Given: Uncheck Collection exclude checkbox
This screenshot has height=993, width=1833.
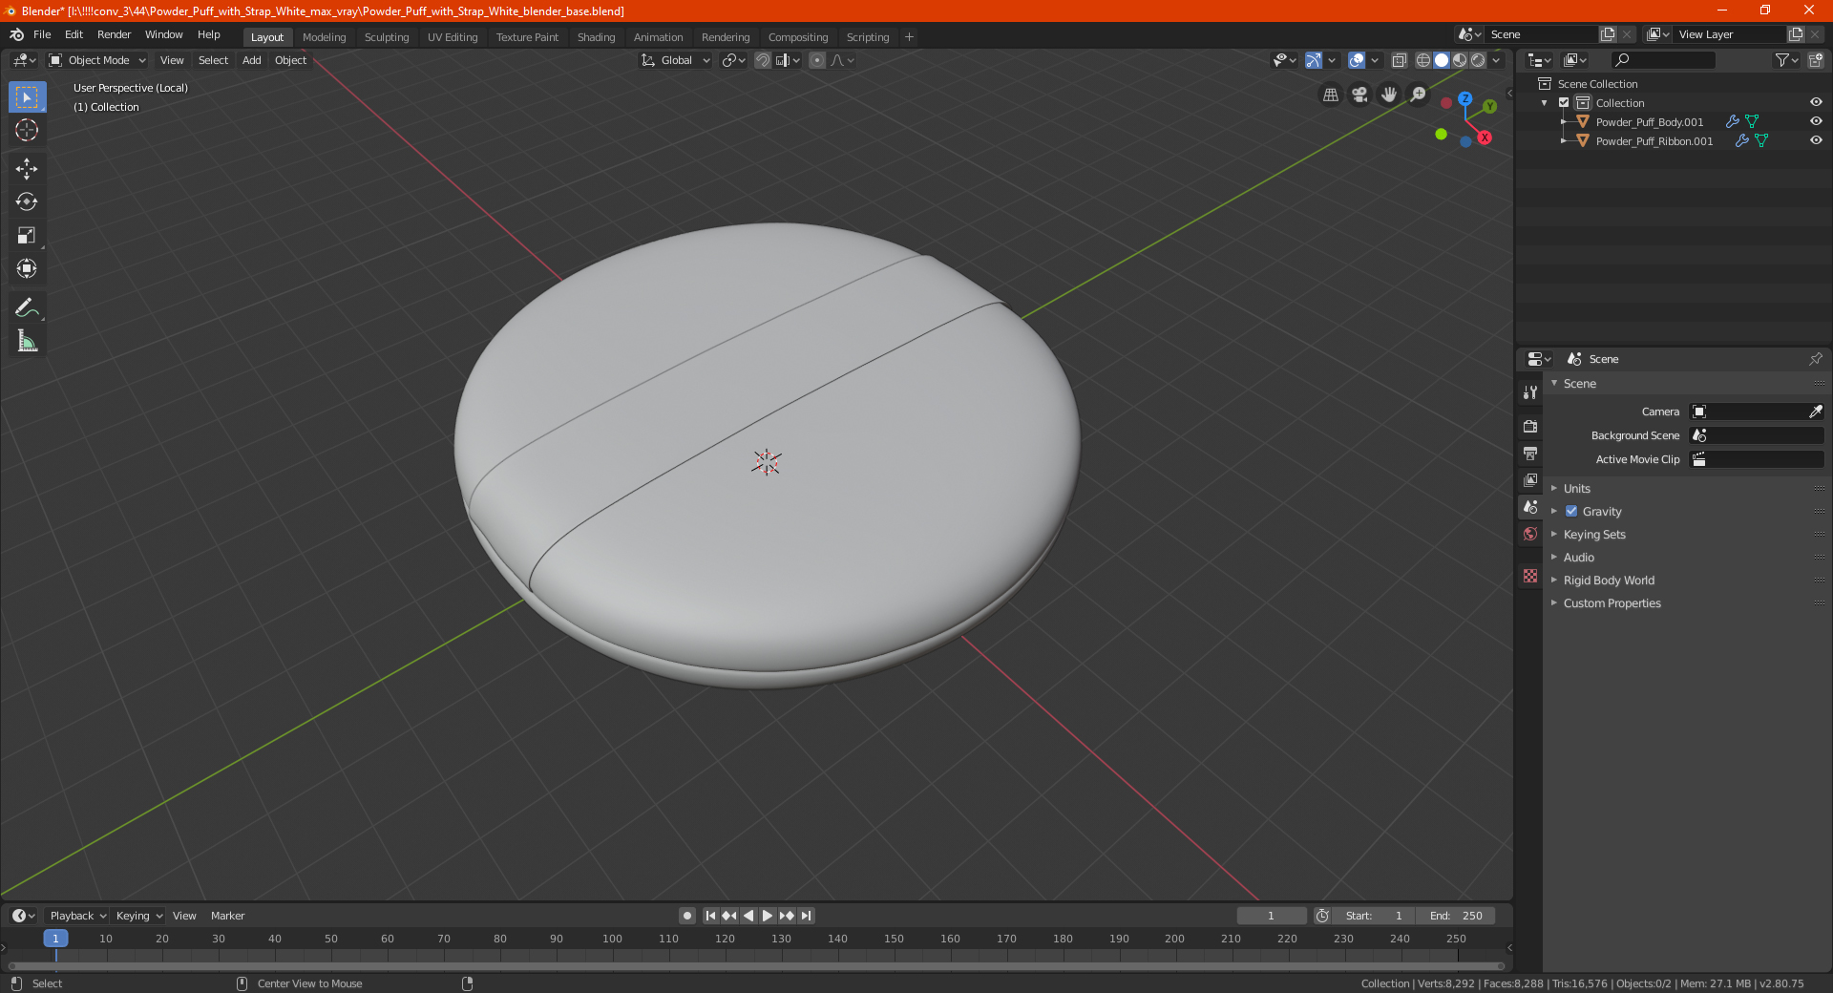Looking at the screenshot, I should pos(1564,103).
